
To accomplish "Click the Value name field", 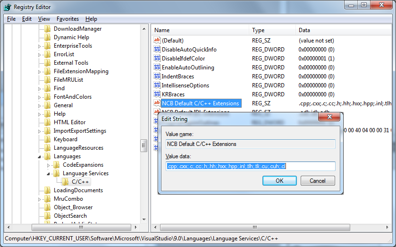I will [251, 144].
